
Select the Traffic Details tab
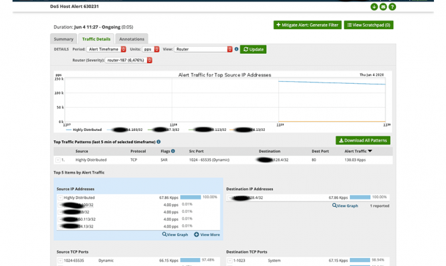(x=96, y=39)
